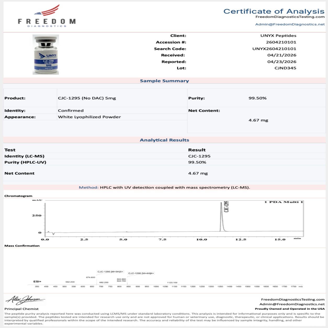The width and height of the screenshot is (328, 328).
Task: Click the 1 PDA Multi 1 chart label
Action: click(x=284, y=202)
